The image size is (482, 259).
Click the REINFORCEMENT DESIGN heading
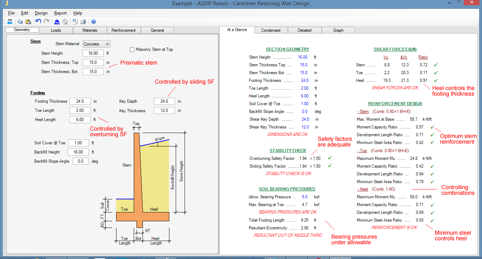pyautogui.click(x=395, y=104)
